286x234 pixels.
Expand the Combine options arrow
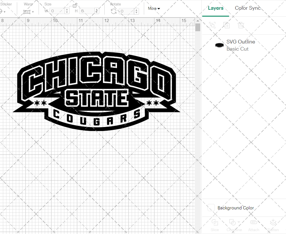(239, 222)
